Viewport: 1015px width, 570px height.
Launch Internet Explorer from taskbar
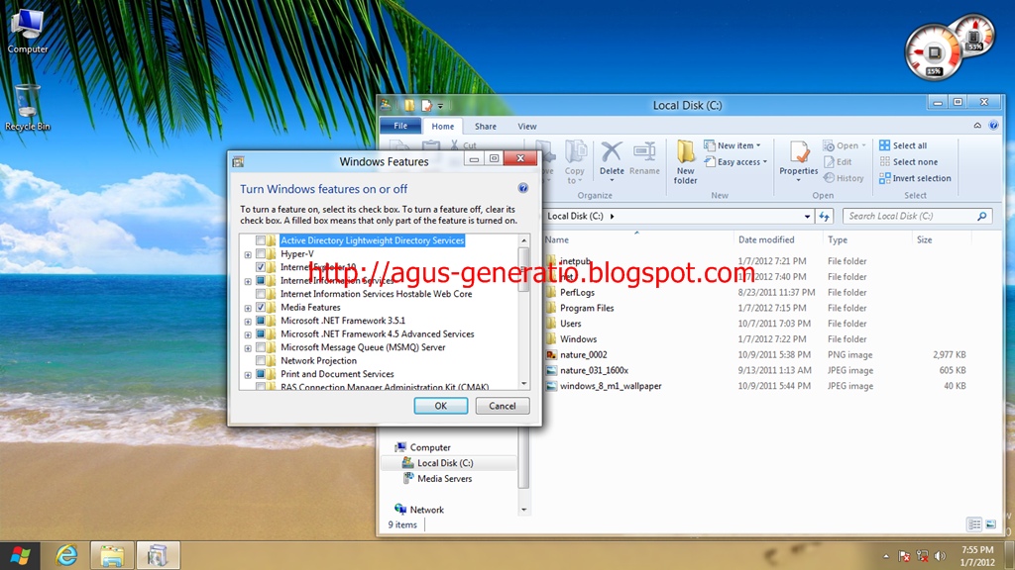(66, 555)
